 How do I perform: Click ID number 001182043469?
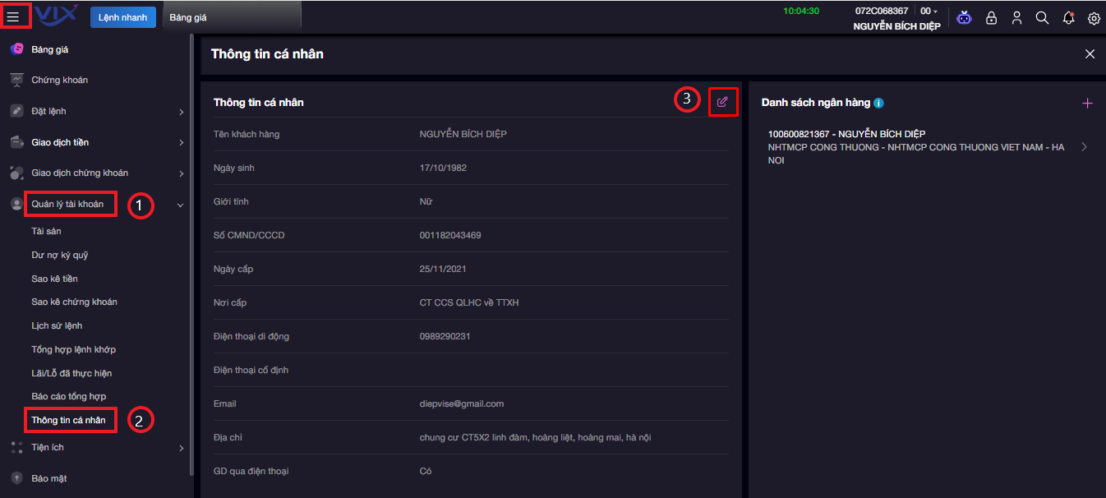coord(450,235)
